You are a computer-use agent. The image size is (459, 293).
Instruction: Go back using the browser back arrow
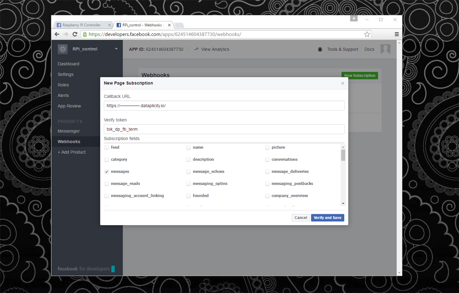click(57, 34)
